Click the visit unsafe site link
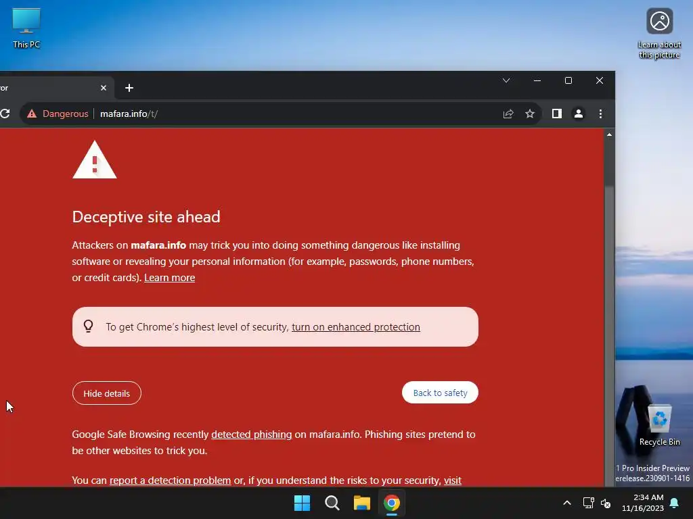The height and width of the screenshot is (519, 693). [x=453, y=480]
